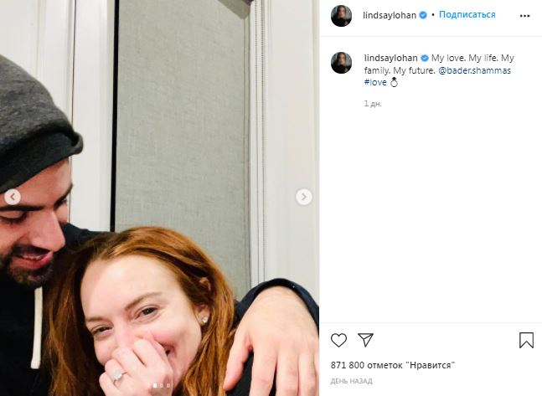Like the post with the heart icon
Screen dimensions: 542x396
pyautogui.click(x=338, y=340)
